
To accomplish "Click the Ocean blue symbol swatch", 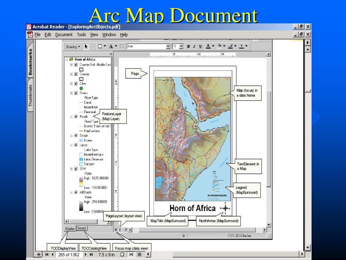I will coord(81,140).
